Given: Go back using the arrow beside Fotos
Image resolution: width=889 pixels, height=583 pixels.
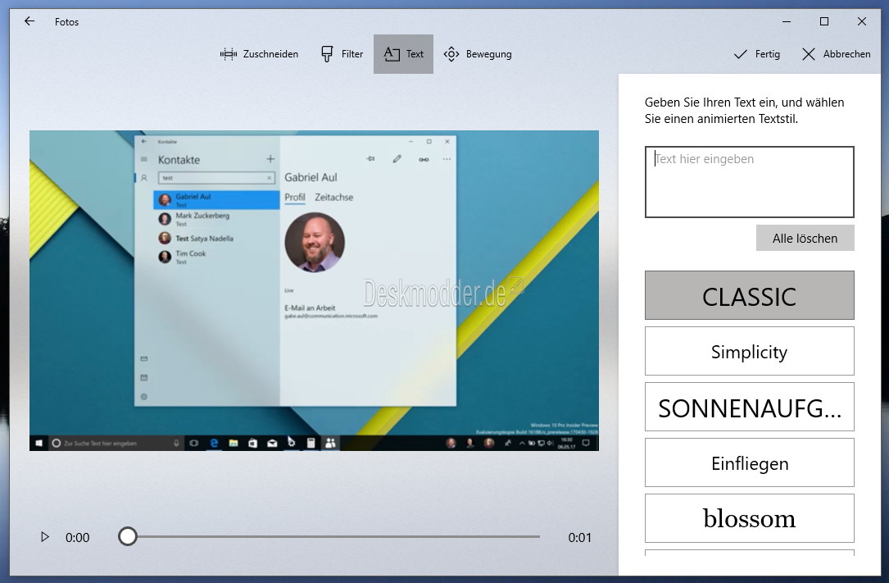Looking at the screenshot, I should 29,21.
